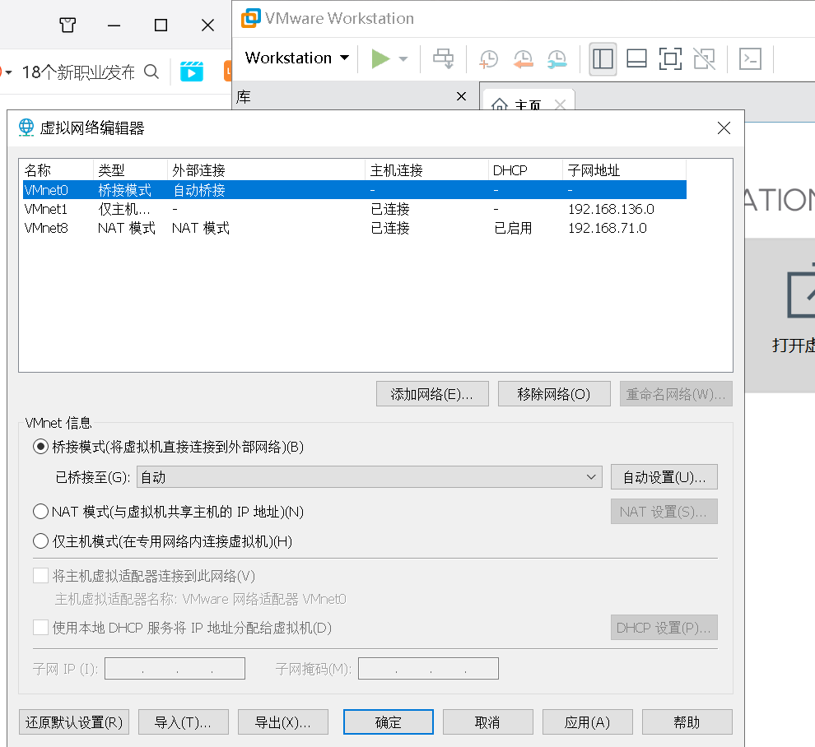Click the 已启用 DHCP cell for VMnet8
The width and height of the screenshot is (815, 747).
click(513, 228)
